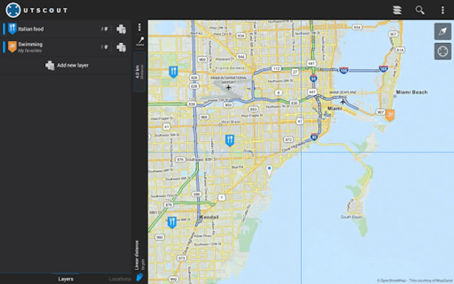Tap the orange swimming marker near Miami Beach
This screenshot has height=284, width=454.
[390, 115]
